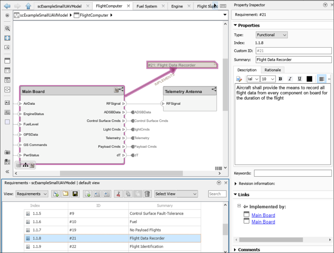334x253 pixels.
Task: Click the Fit to View icon
Action: tap(7, 38)
